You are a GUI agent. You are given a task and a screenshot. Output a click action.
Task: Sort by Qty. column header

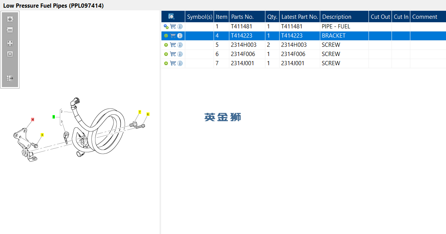coord(272,17)
